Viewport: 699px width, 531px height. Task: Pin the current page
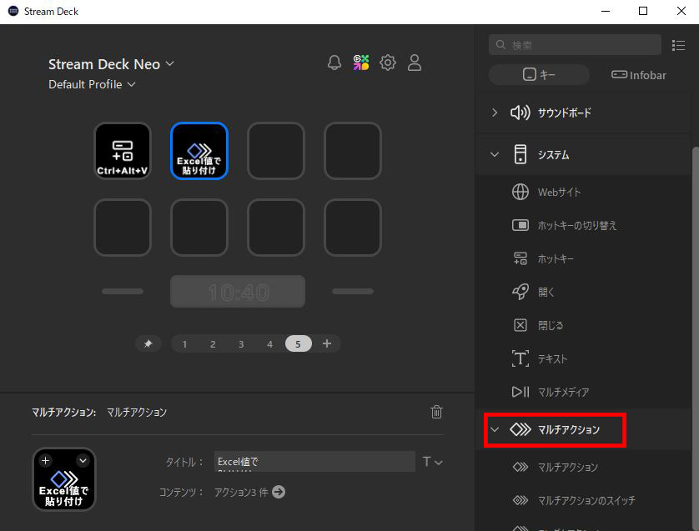point(148,343)
